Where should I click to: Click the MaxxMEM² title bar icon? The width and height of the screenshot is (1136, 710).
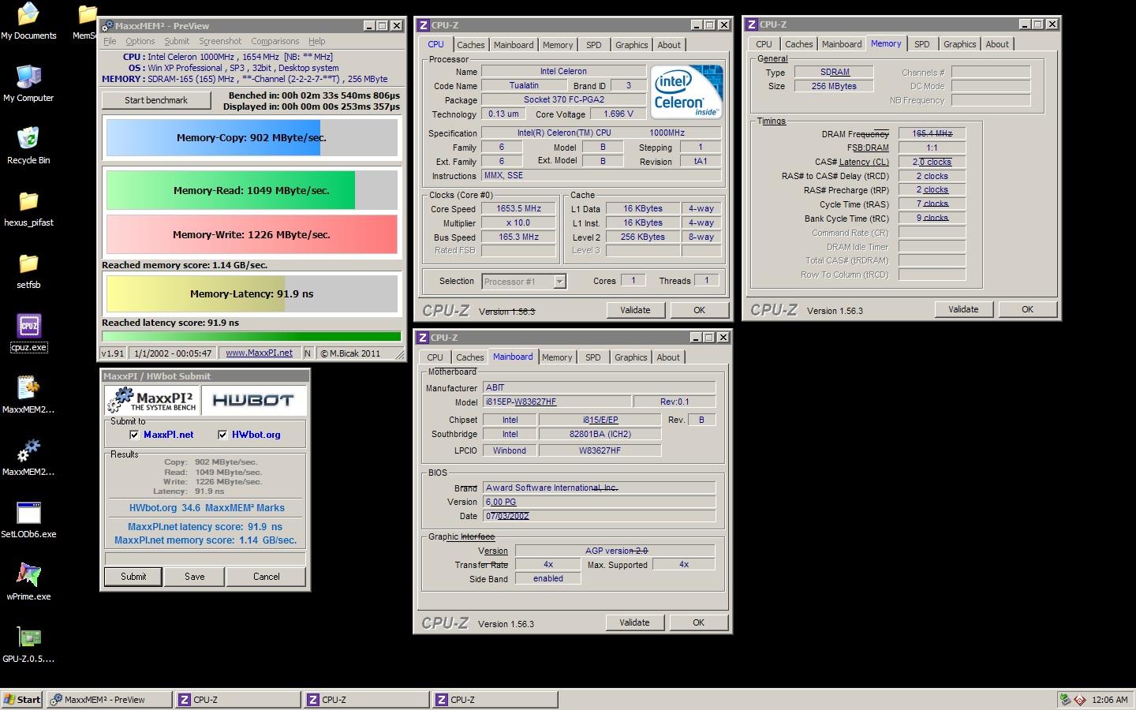point(107,26)
